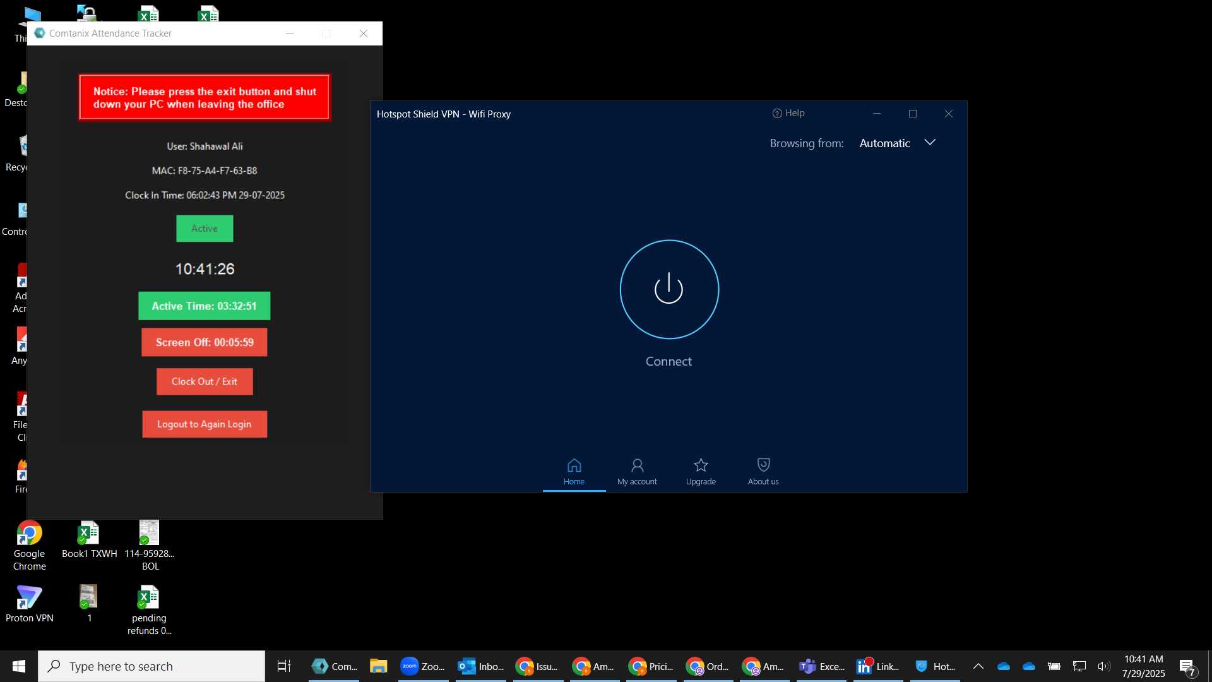Click the Connect power button in Hotspot Shield

click(669, 289)
